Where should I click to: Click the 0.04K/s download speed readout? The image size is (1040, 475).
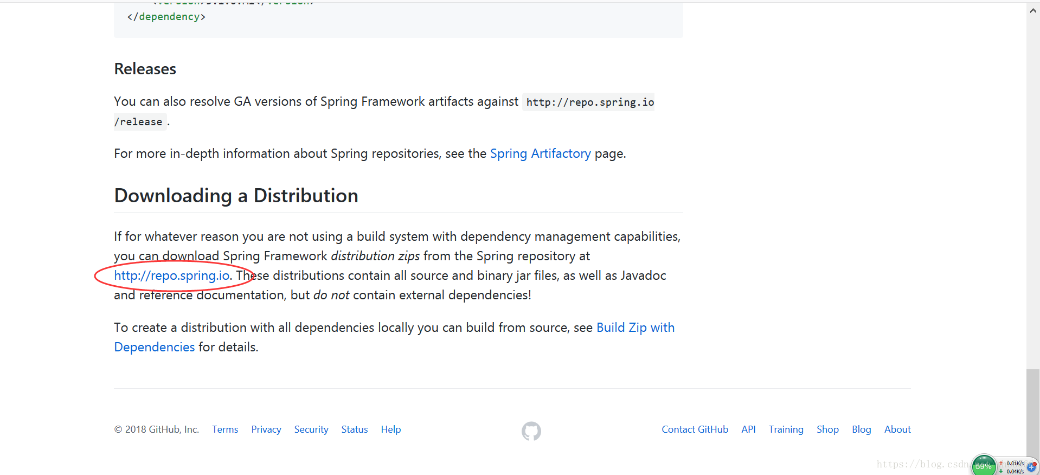(1015, 471)
